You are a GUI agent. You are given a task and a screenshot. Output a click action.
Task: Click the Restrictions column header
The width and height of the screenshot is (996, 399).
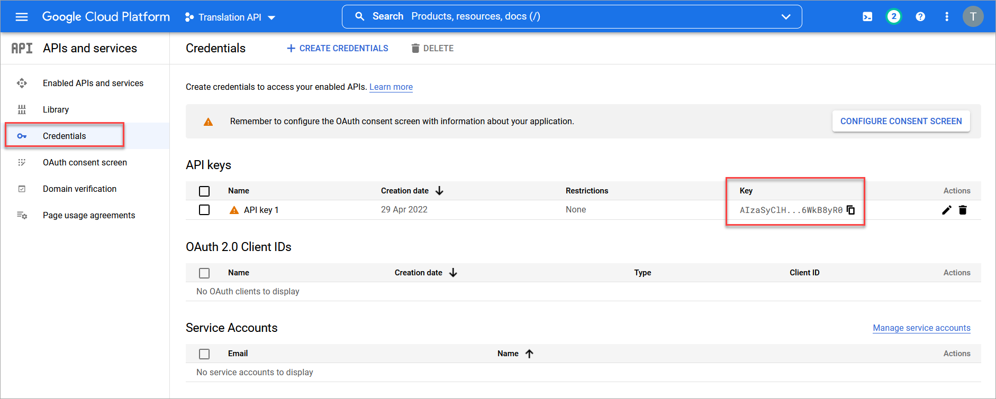point(587,191)
